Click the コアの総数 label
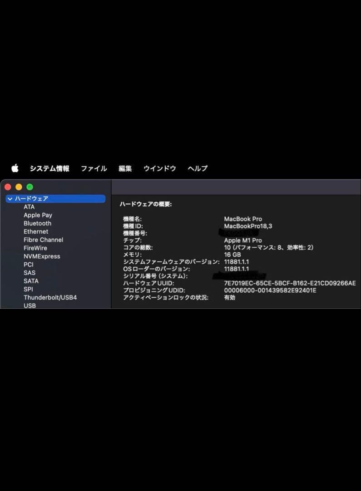The height and width of the screenshot is (491, 361). pos(138,247)
